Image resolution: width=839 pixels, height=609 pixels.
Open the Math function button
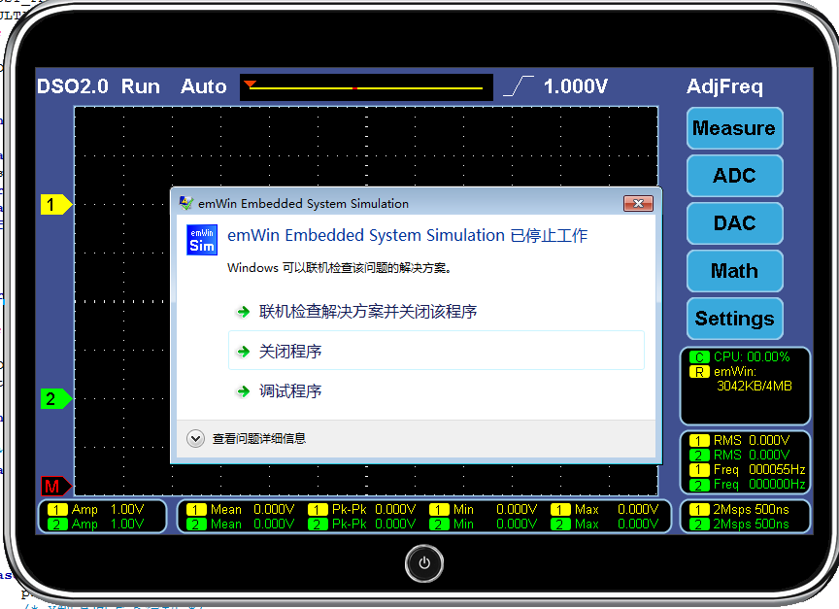[x=735, y=271]
